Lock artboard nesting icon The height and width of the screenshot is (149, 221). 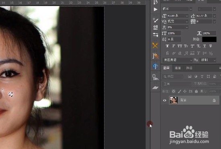190,91
